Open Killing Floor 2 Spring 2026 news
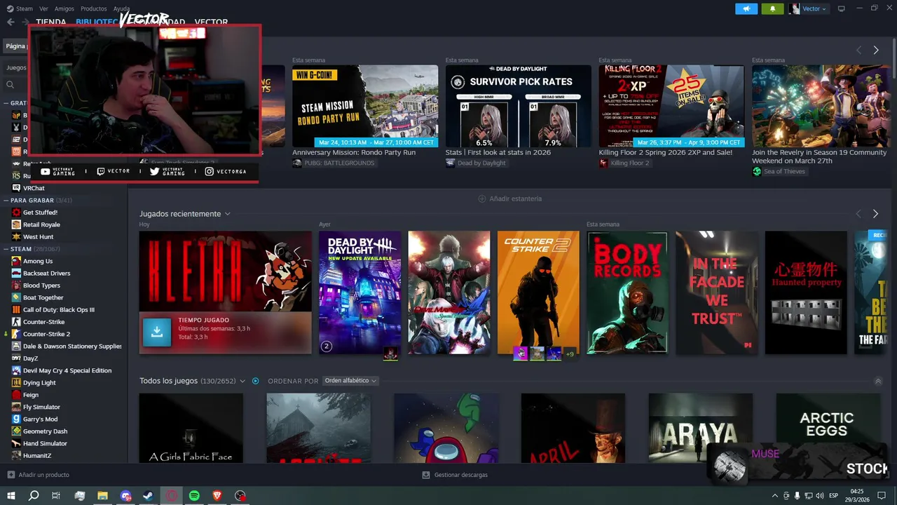The image size is (897, 505). point(665,152)
